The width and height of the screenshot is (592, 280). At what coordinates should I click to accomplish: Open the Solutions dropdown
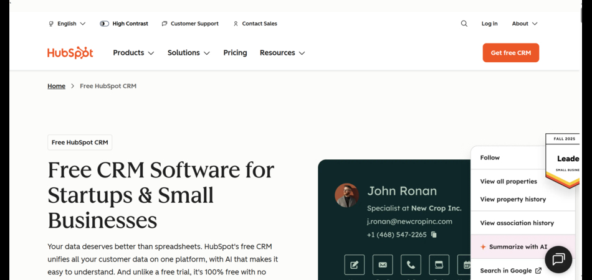[189, 53]
